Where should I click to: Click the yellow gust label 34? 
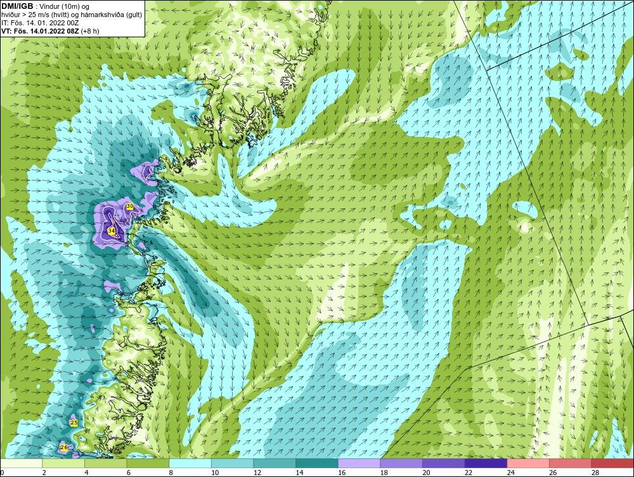pyautogui.click(x=112, y=231)
